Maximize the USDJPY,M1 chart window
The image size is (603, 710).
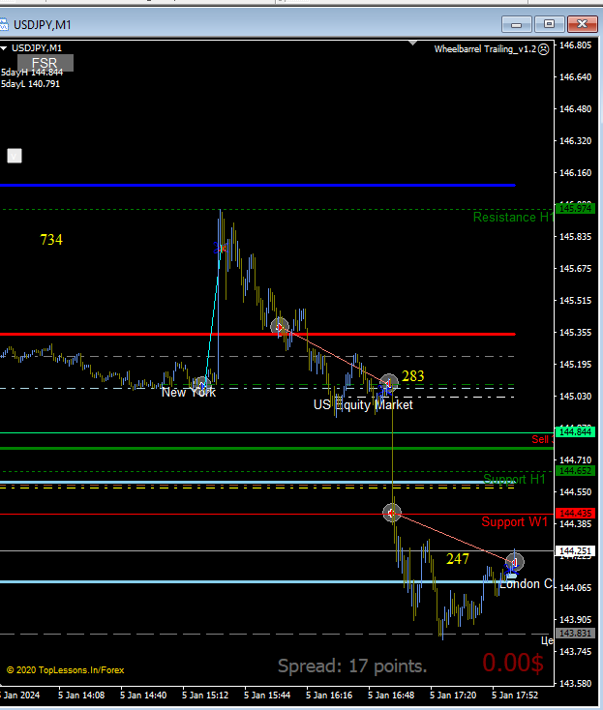549,24
